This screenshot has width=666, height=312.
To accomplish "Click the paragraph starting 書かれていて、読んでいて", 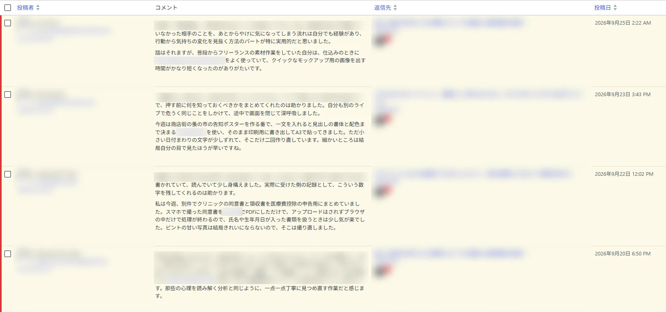I will pyautogui.click(x=260, y=189).
